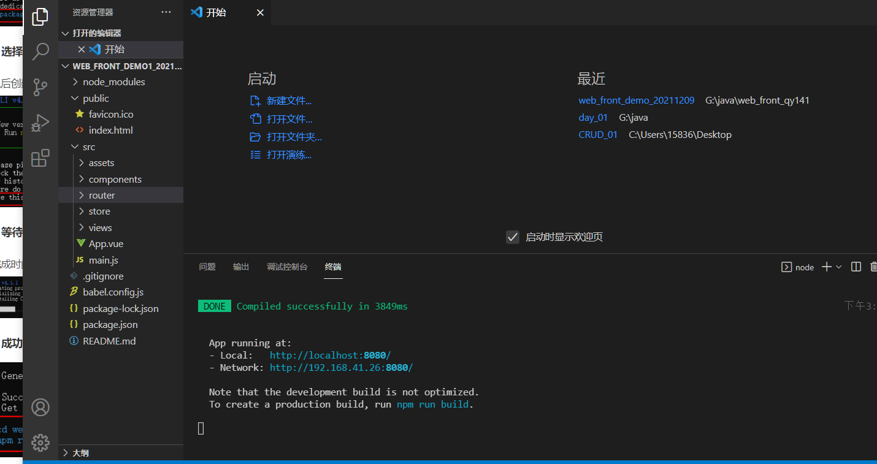877x464 pixels.
Task: Click the App.vue Vue icon
Action: [81, 243]
